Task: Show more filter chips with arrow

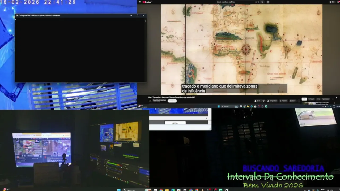Action: [x=333, y=99]
